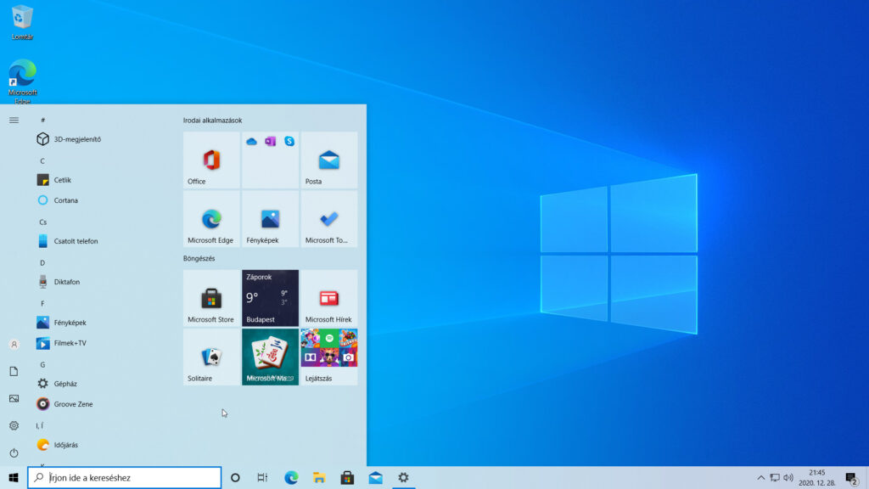This screenshot has width=869, height=489.
Task: Launch the Solitaire tile
Action: 211,357
